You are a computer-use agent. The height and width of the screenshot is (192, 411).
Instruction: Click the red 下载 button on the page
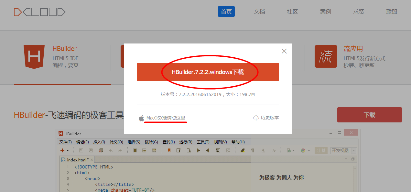coord(370,115)
